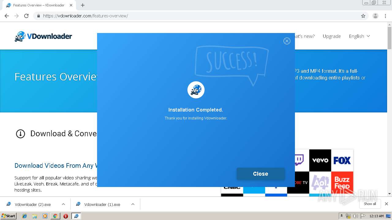The width and height of the screenshot is (392, 220).
Task: Open the Windows Start menu
Action: pyautogui.click(x=9, y=216)
